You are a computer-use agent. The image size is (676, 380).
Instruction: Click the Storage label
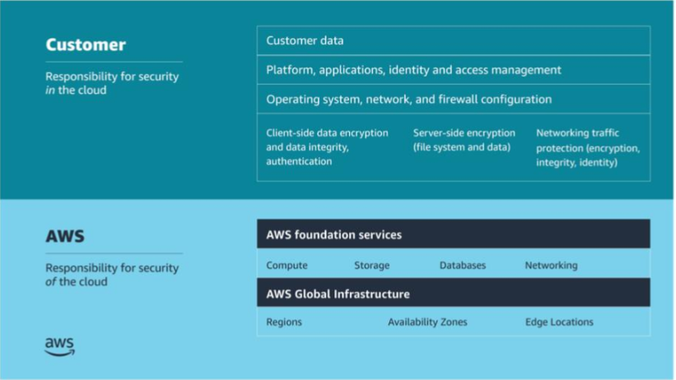[371, 266]
